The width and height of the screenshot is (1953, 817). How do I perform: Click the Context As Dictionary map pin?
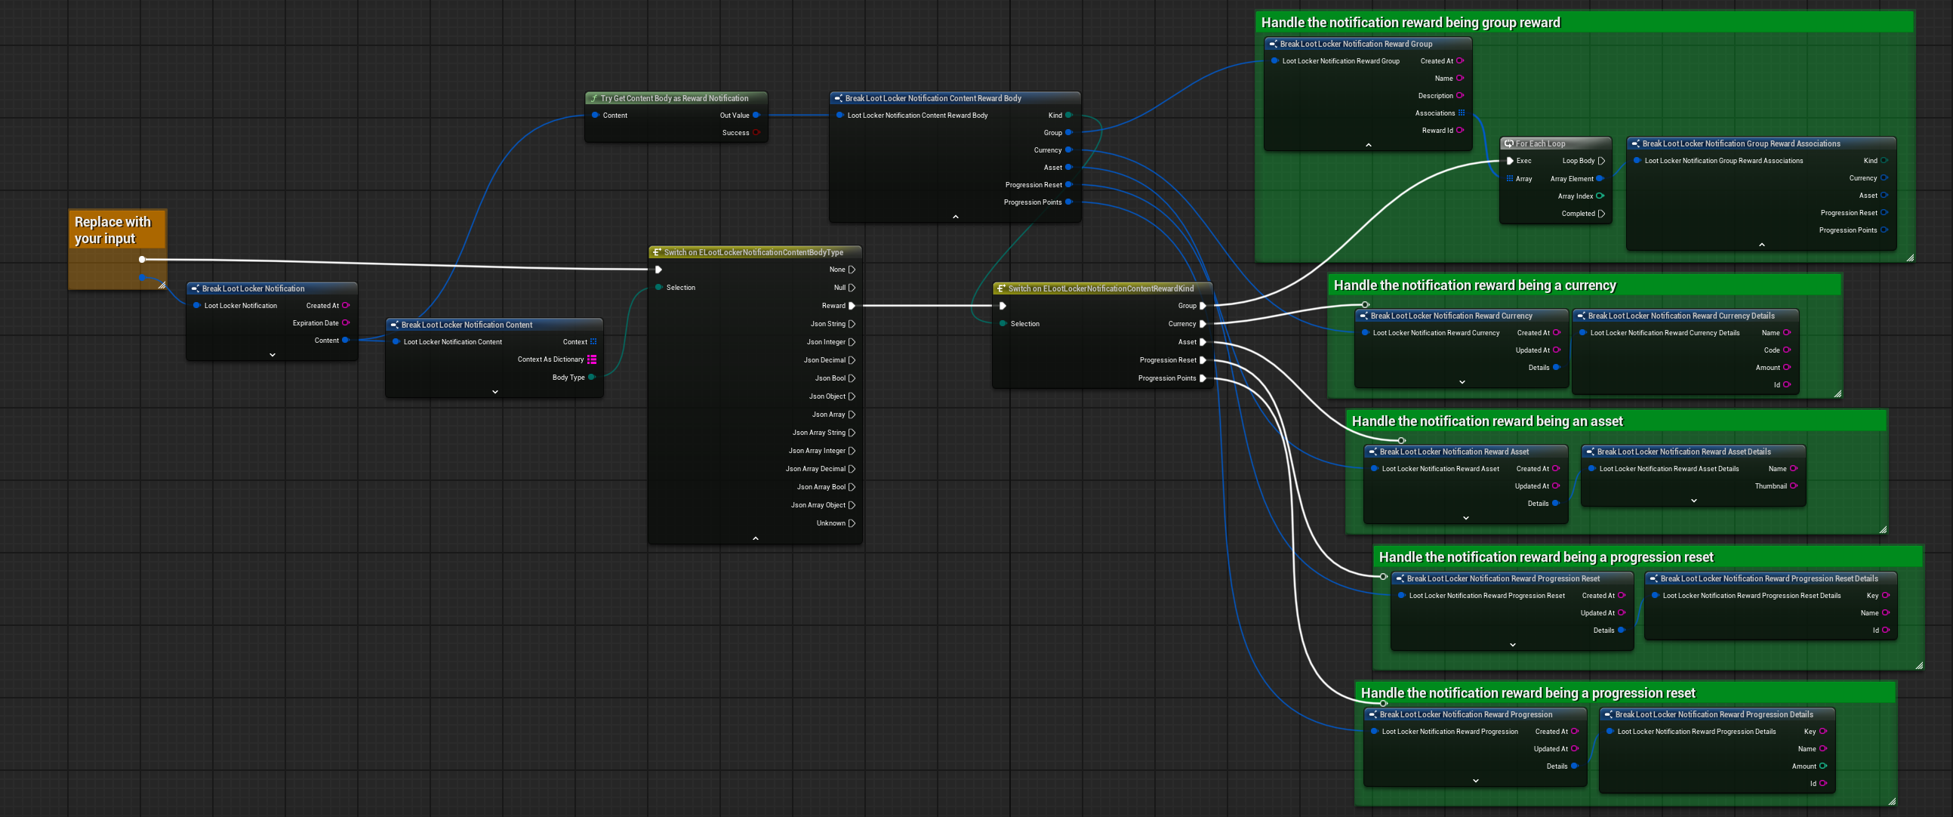592,359
